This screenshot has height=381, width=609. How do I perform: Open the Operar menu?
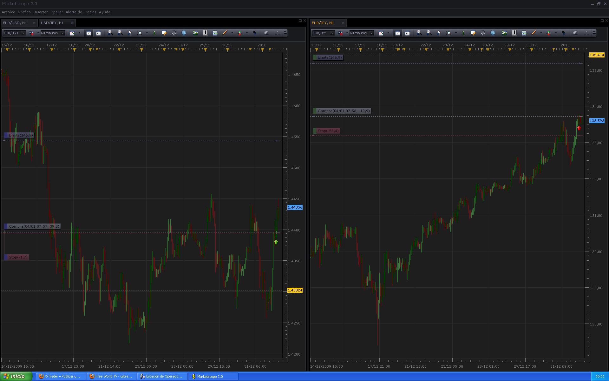(x=57, y=12)
